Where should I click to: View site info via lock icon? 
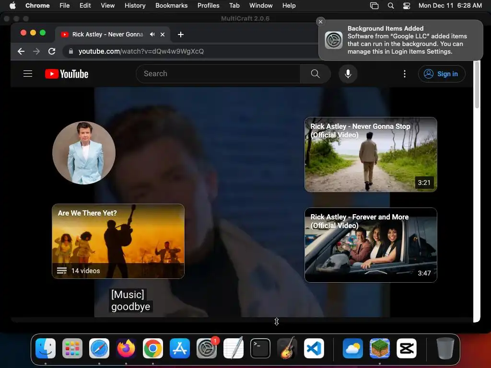(71, 51)
